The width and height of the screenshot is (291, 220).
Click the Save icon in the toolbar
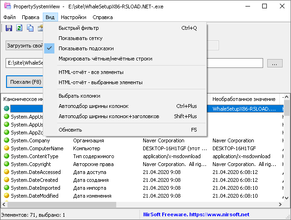click(x=9, y=28)
